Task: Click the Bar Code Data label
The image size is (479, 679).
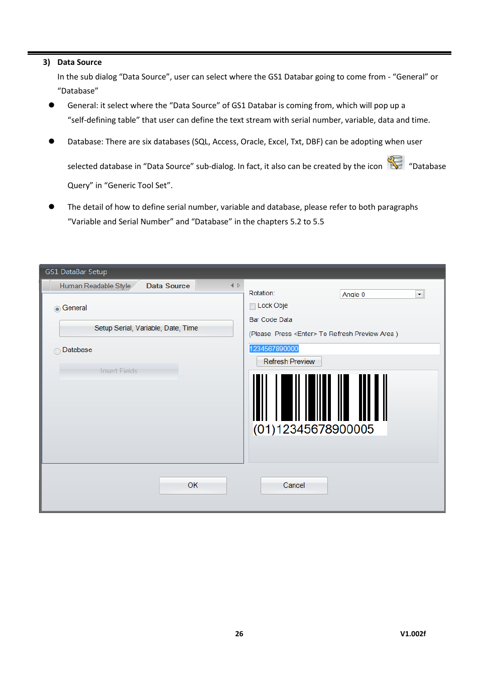Action: (x=271, y=320)
